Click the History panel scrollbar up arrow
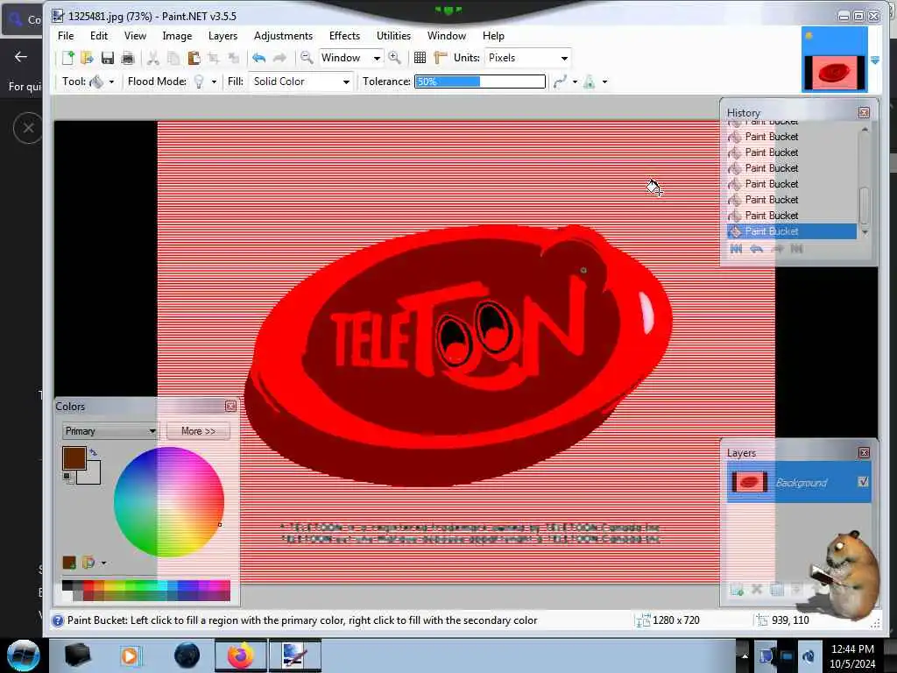Image resolution: width=897 pixels, height=673 pixels. 865,130
